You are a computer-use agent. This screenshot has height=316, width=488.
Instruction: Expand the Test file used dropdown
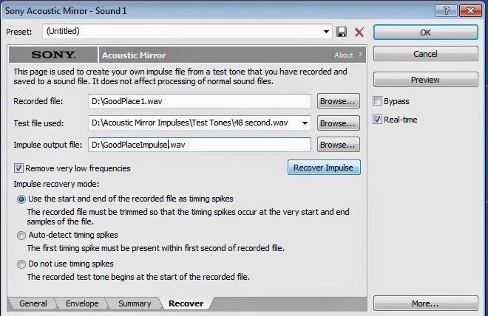pos(305,123)
